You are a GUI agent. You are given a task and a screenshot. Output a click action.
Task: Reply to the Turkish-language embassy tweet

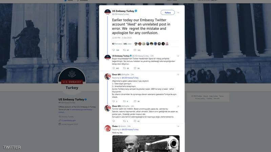pyautogui.click(x=114, y=68)
